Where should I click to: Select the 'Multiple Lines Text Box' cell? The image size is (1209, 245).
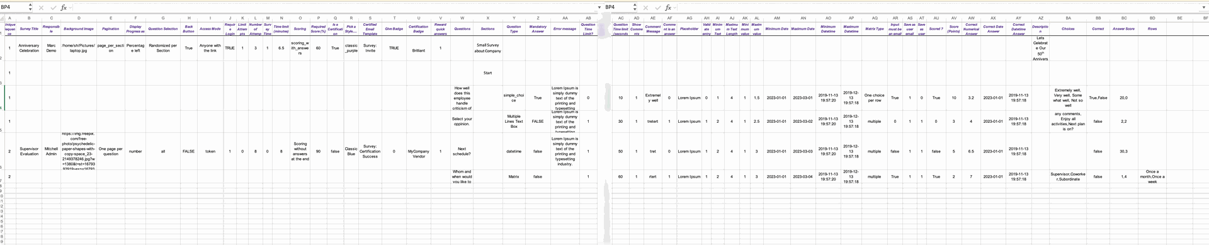[514, 122]
